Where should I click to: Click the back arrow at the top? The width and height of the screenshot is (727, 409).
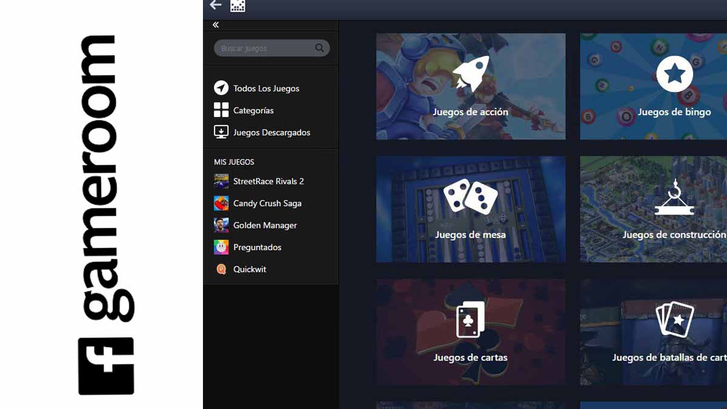(x=216, y=5)
